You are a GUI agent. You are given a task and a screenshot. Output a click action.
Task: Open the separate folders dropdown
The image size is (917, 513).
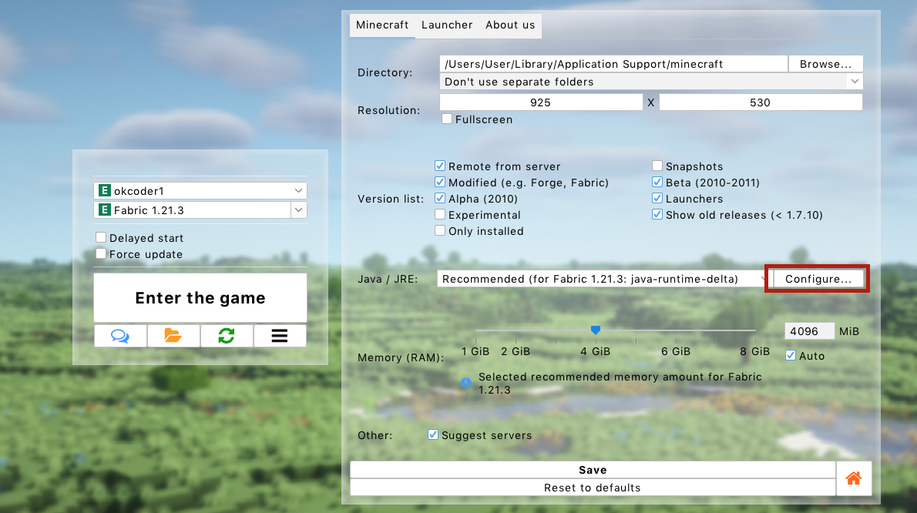pos(651,82)
